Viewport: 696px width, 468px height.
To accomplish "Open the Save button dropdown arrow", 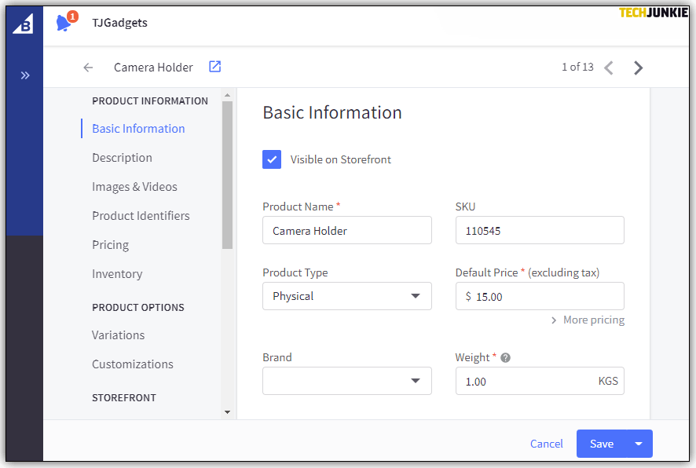I will click(x=639, y=444).
